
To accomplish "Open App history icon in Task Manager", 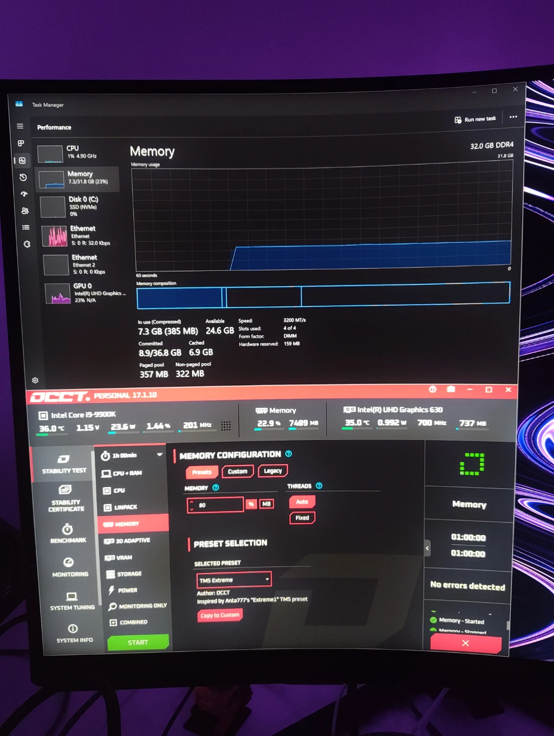I will coord(23,177).
